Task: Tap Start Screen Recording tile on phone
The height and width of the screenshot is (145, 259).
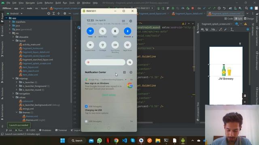Action: 115,45
